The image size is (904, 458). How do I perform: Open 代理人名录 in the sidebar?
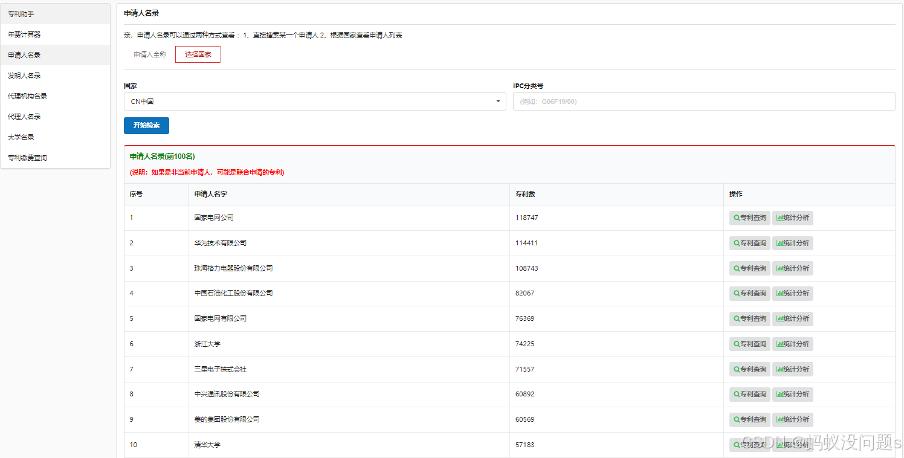(x=55, y=117)
